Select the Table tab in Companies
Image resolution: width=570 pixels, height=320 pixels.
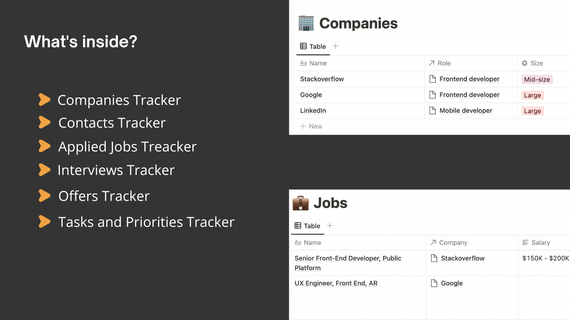point(313,47)
